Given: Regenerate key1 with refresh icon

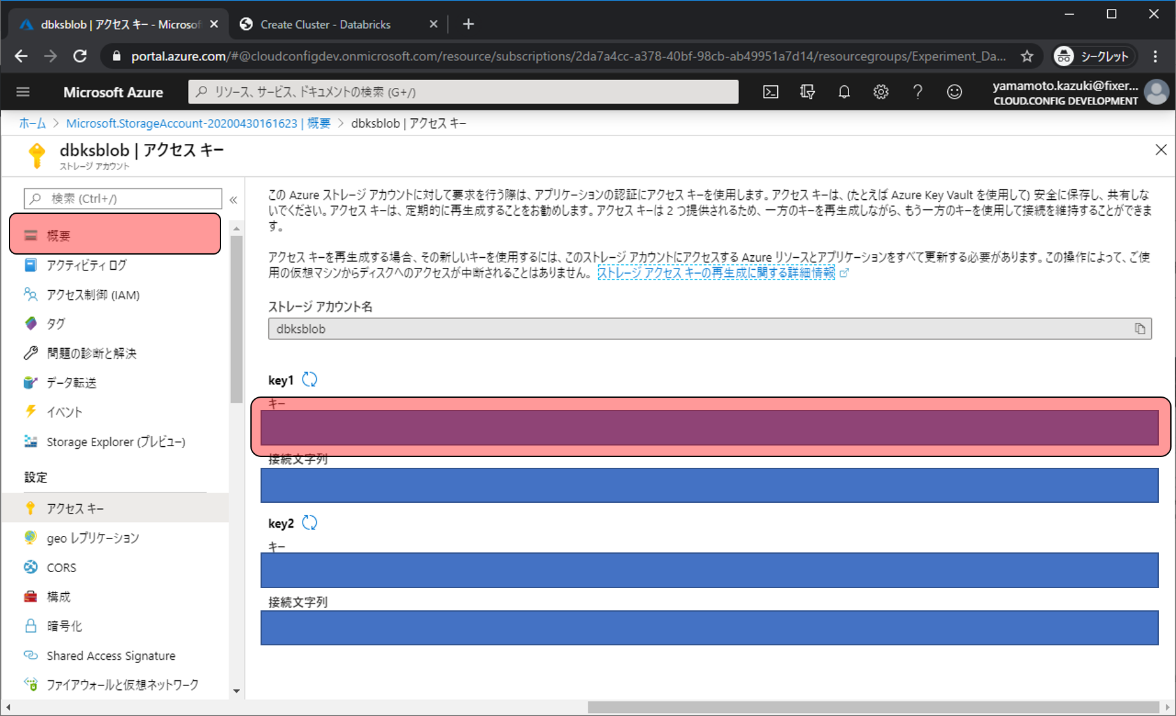Looking at the screenshot, I should click(310, 380).
